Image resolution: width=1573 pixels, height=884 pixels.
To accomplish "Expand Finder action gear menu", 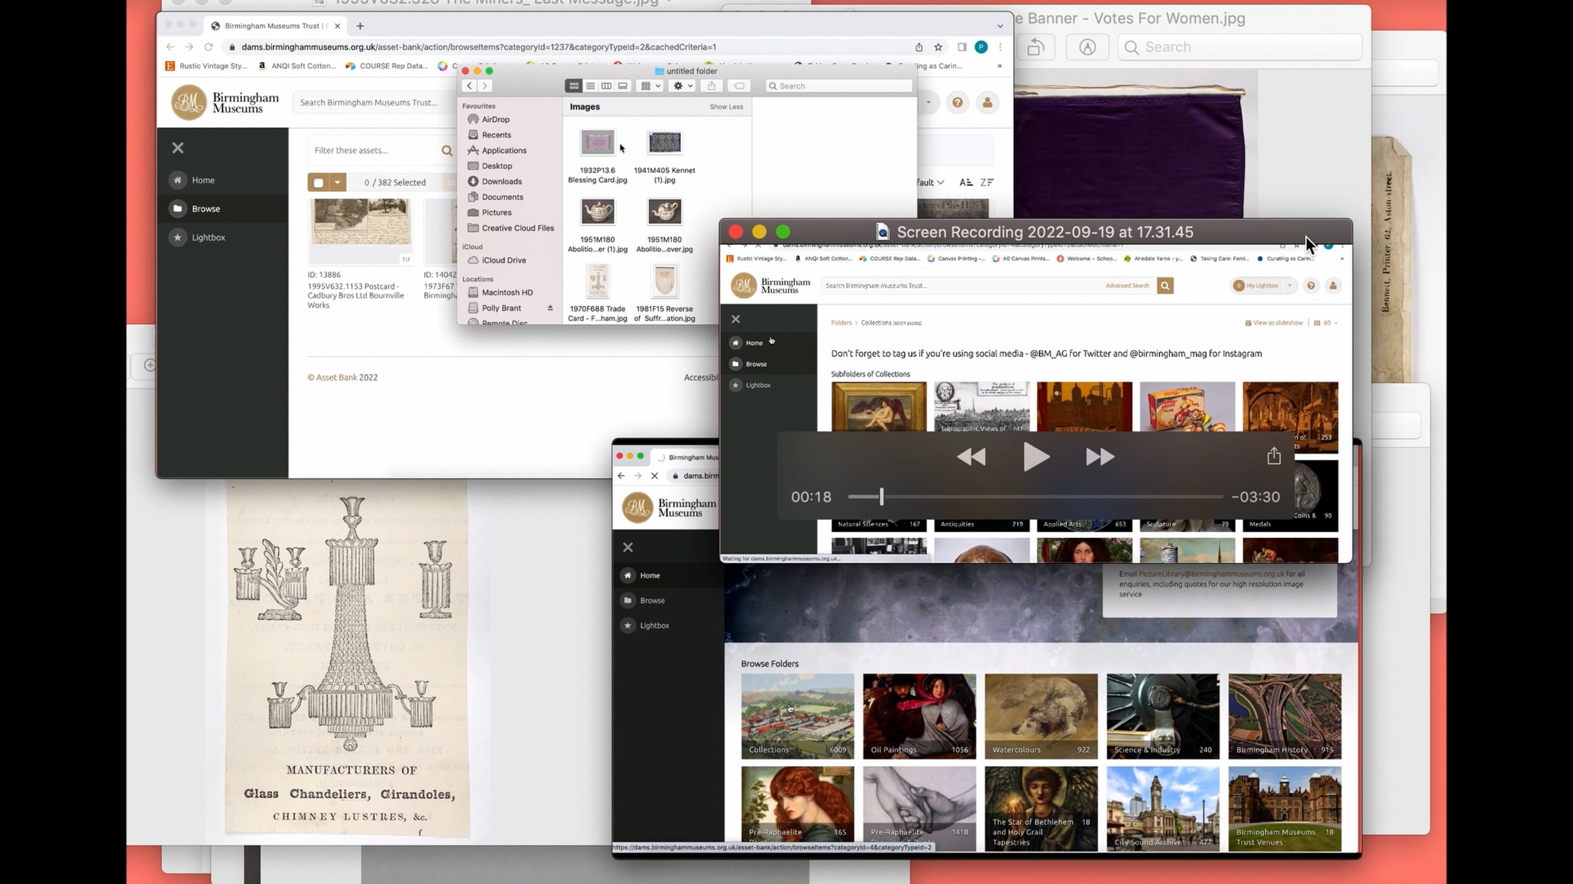I will coord(682,86).
